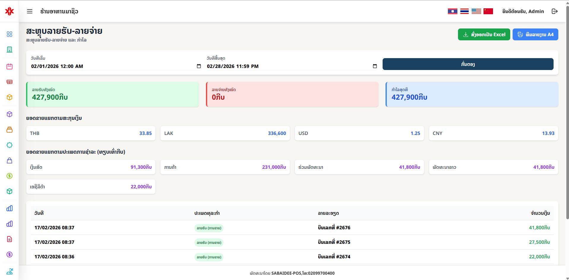Click the hamburger menu icon
This screenshot has width=569, height=280.
(30, 11)
